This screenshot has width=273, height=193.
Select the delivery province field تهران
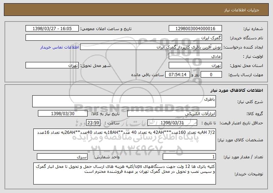point(195,66)
